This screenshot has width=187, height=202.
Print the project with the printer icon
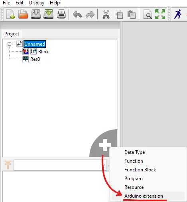61,14
